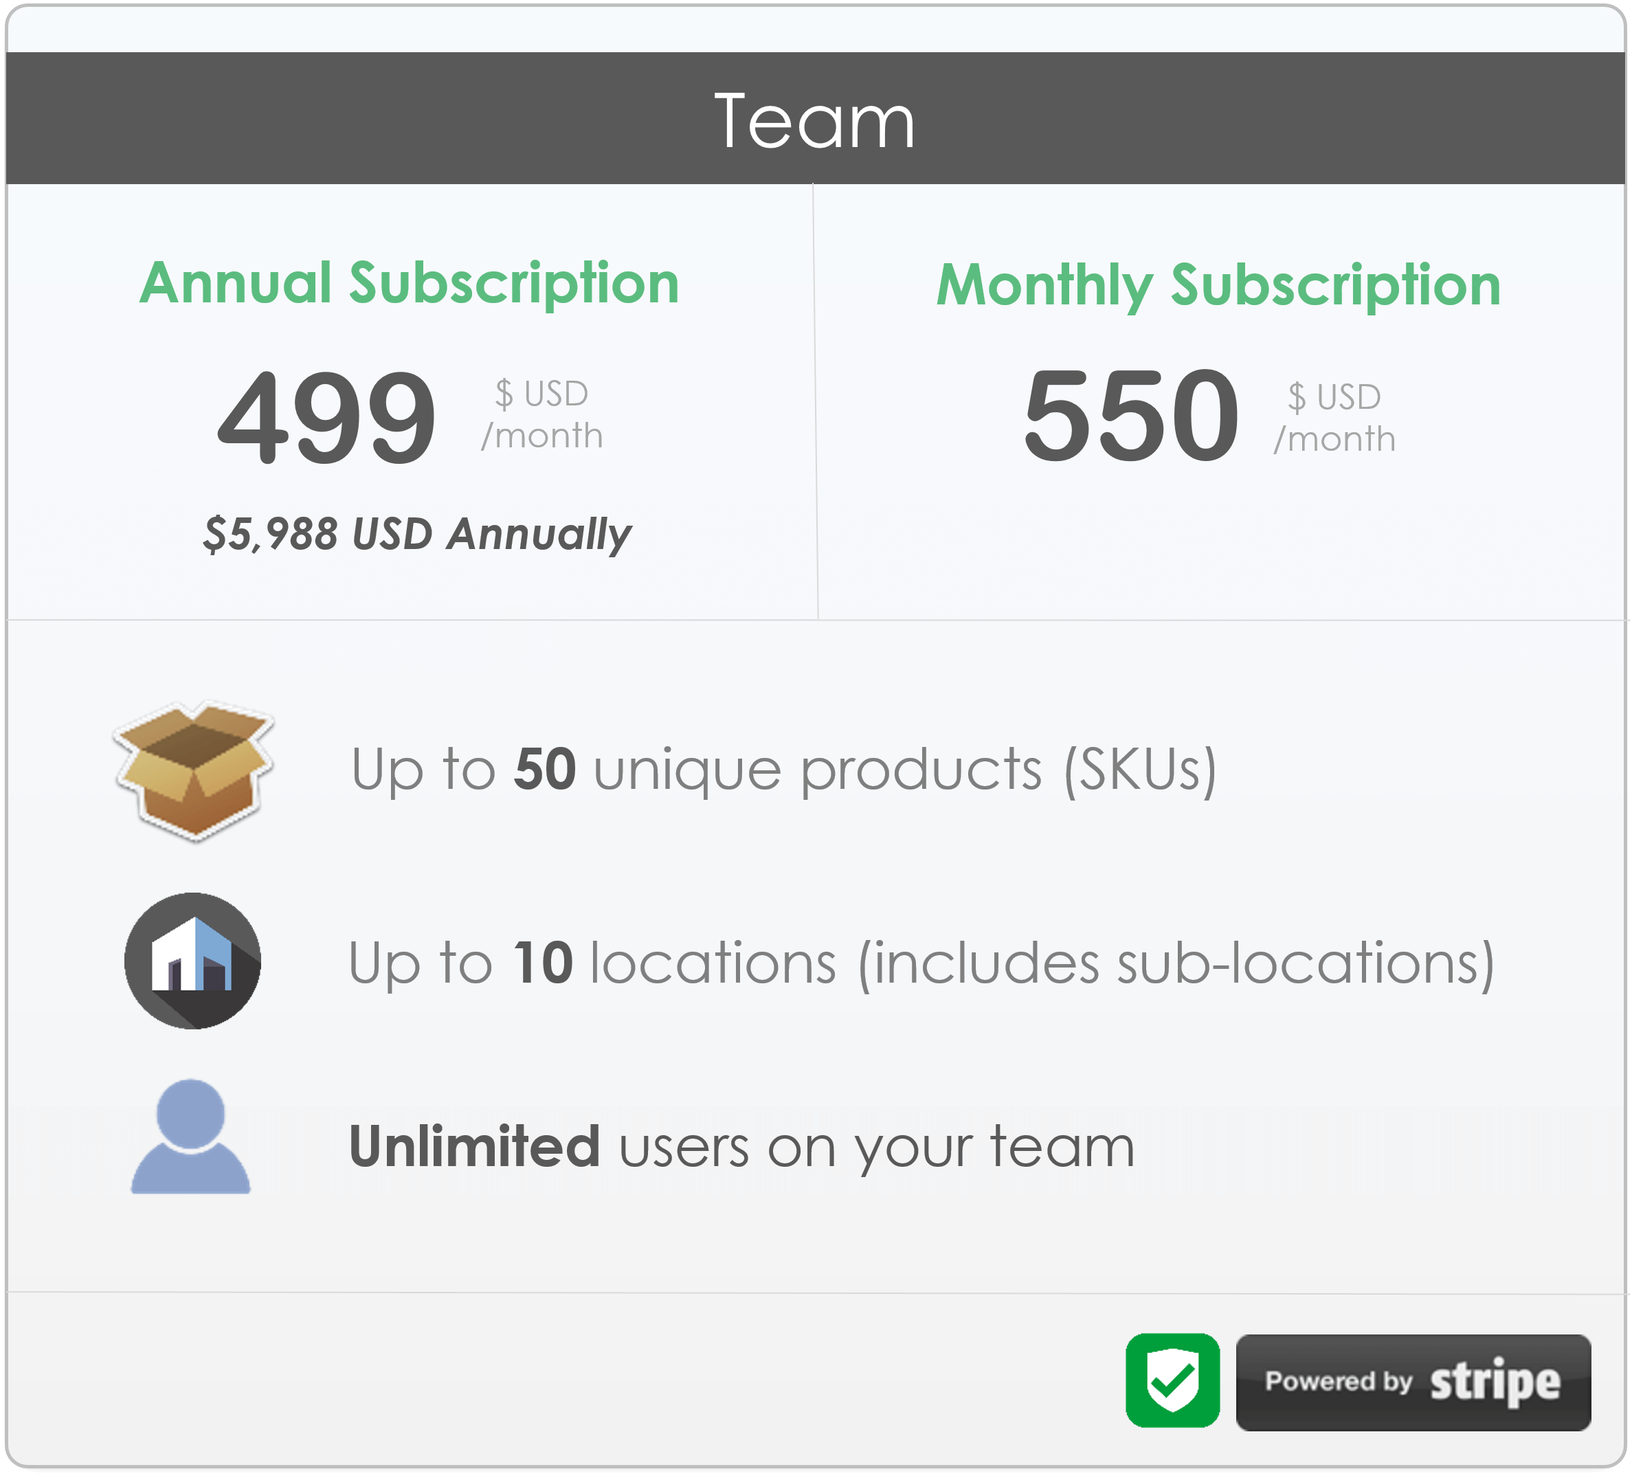Click the $ USD /month label beside 550
This screenshot has height=1476, width=1632.
1335,418
